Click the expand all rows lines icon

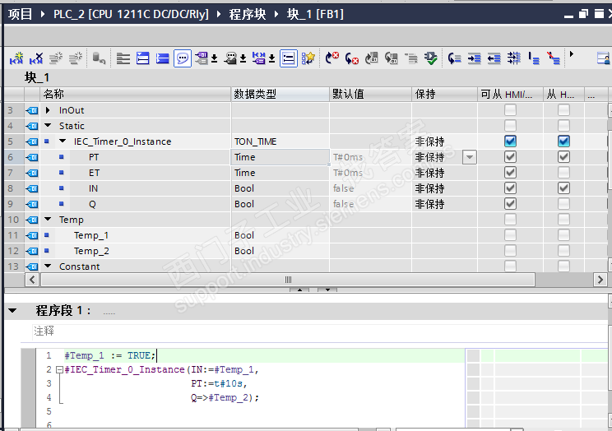pyautogui.click(x=123, y=58)
